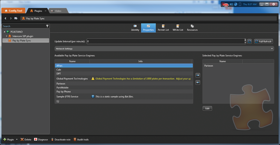Open the Plugin dropdown arrow
This screenshot has height=145, width=280.
[x=17, y=140]
